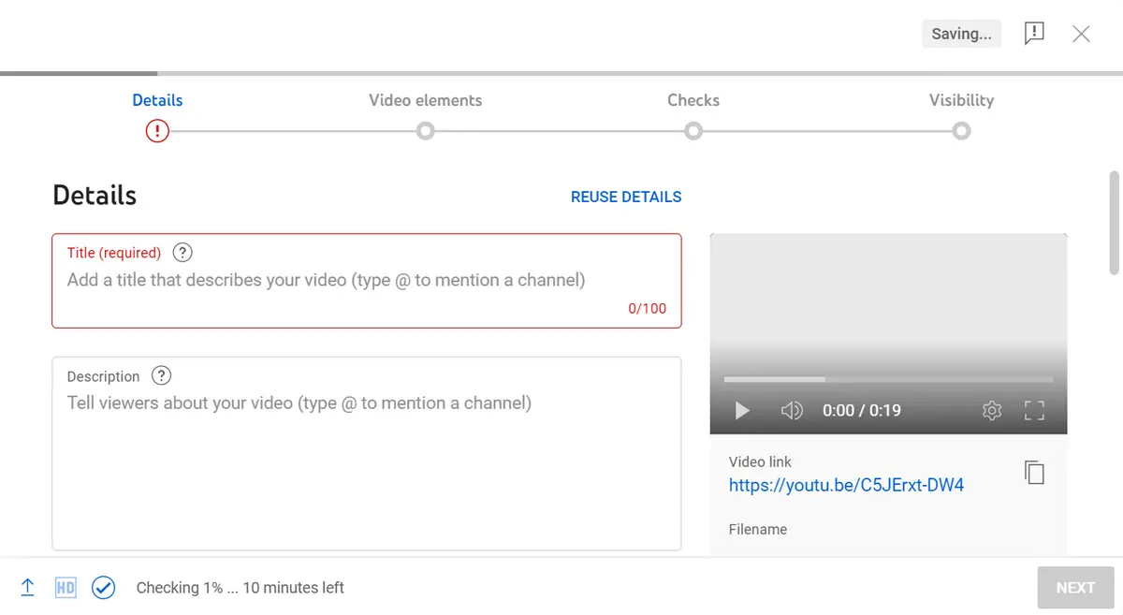Click the dialog vertical scrollbar
1123x615 pixels.
(1114, 223)
